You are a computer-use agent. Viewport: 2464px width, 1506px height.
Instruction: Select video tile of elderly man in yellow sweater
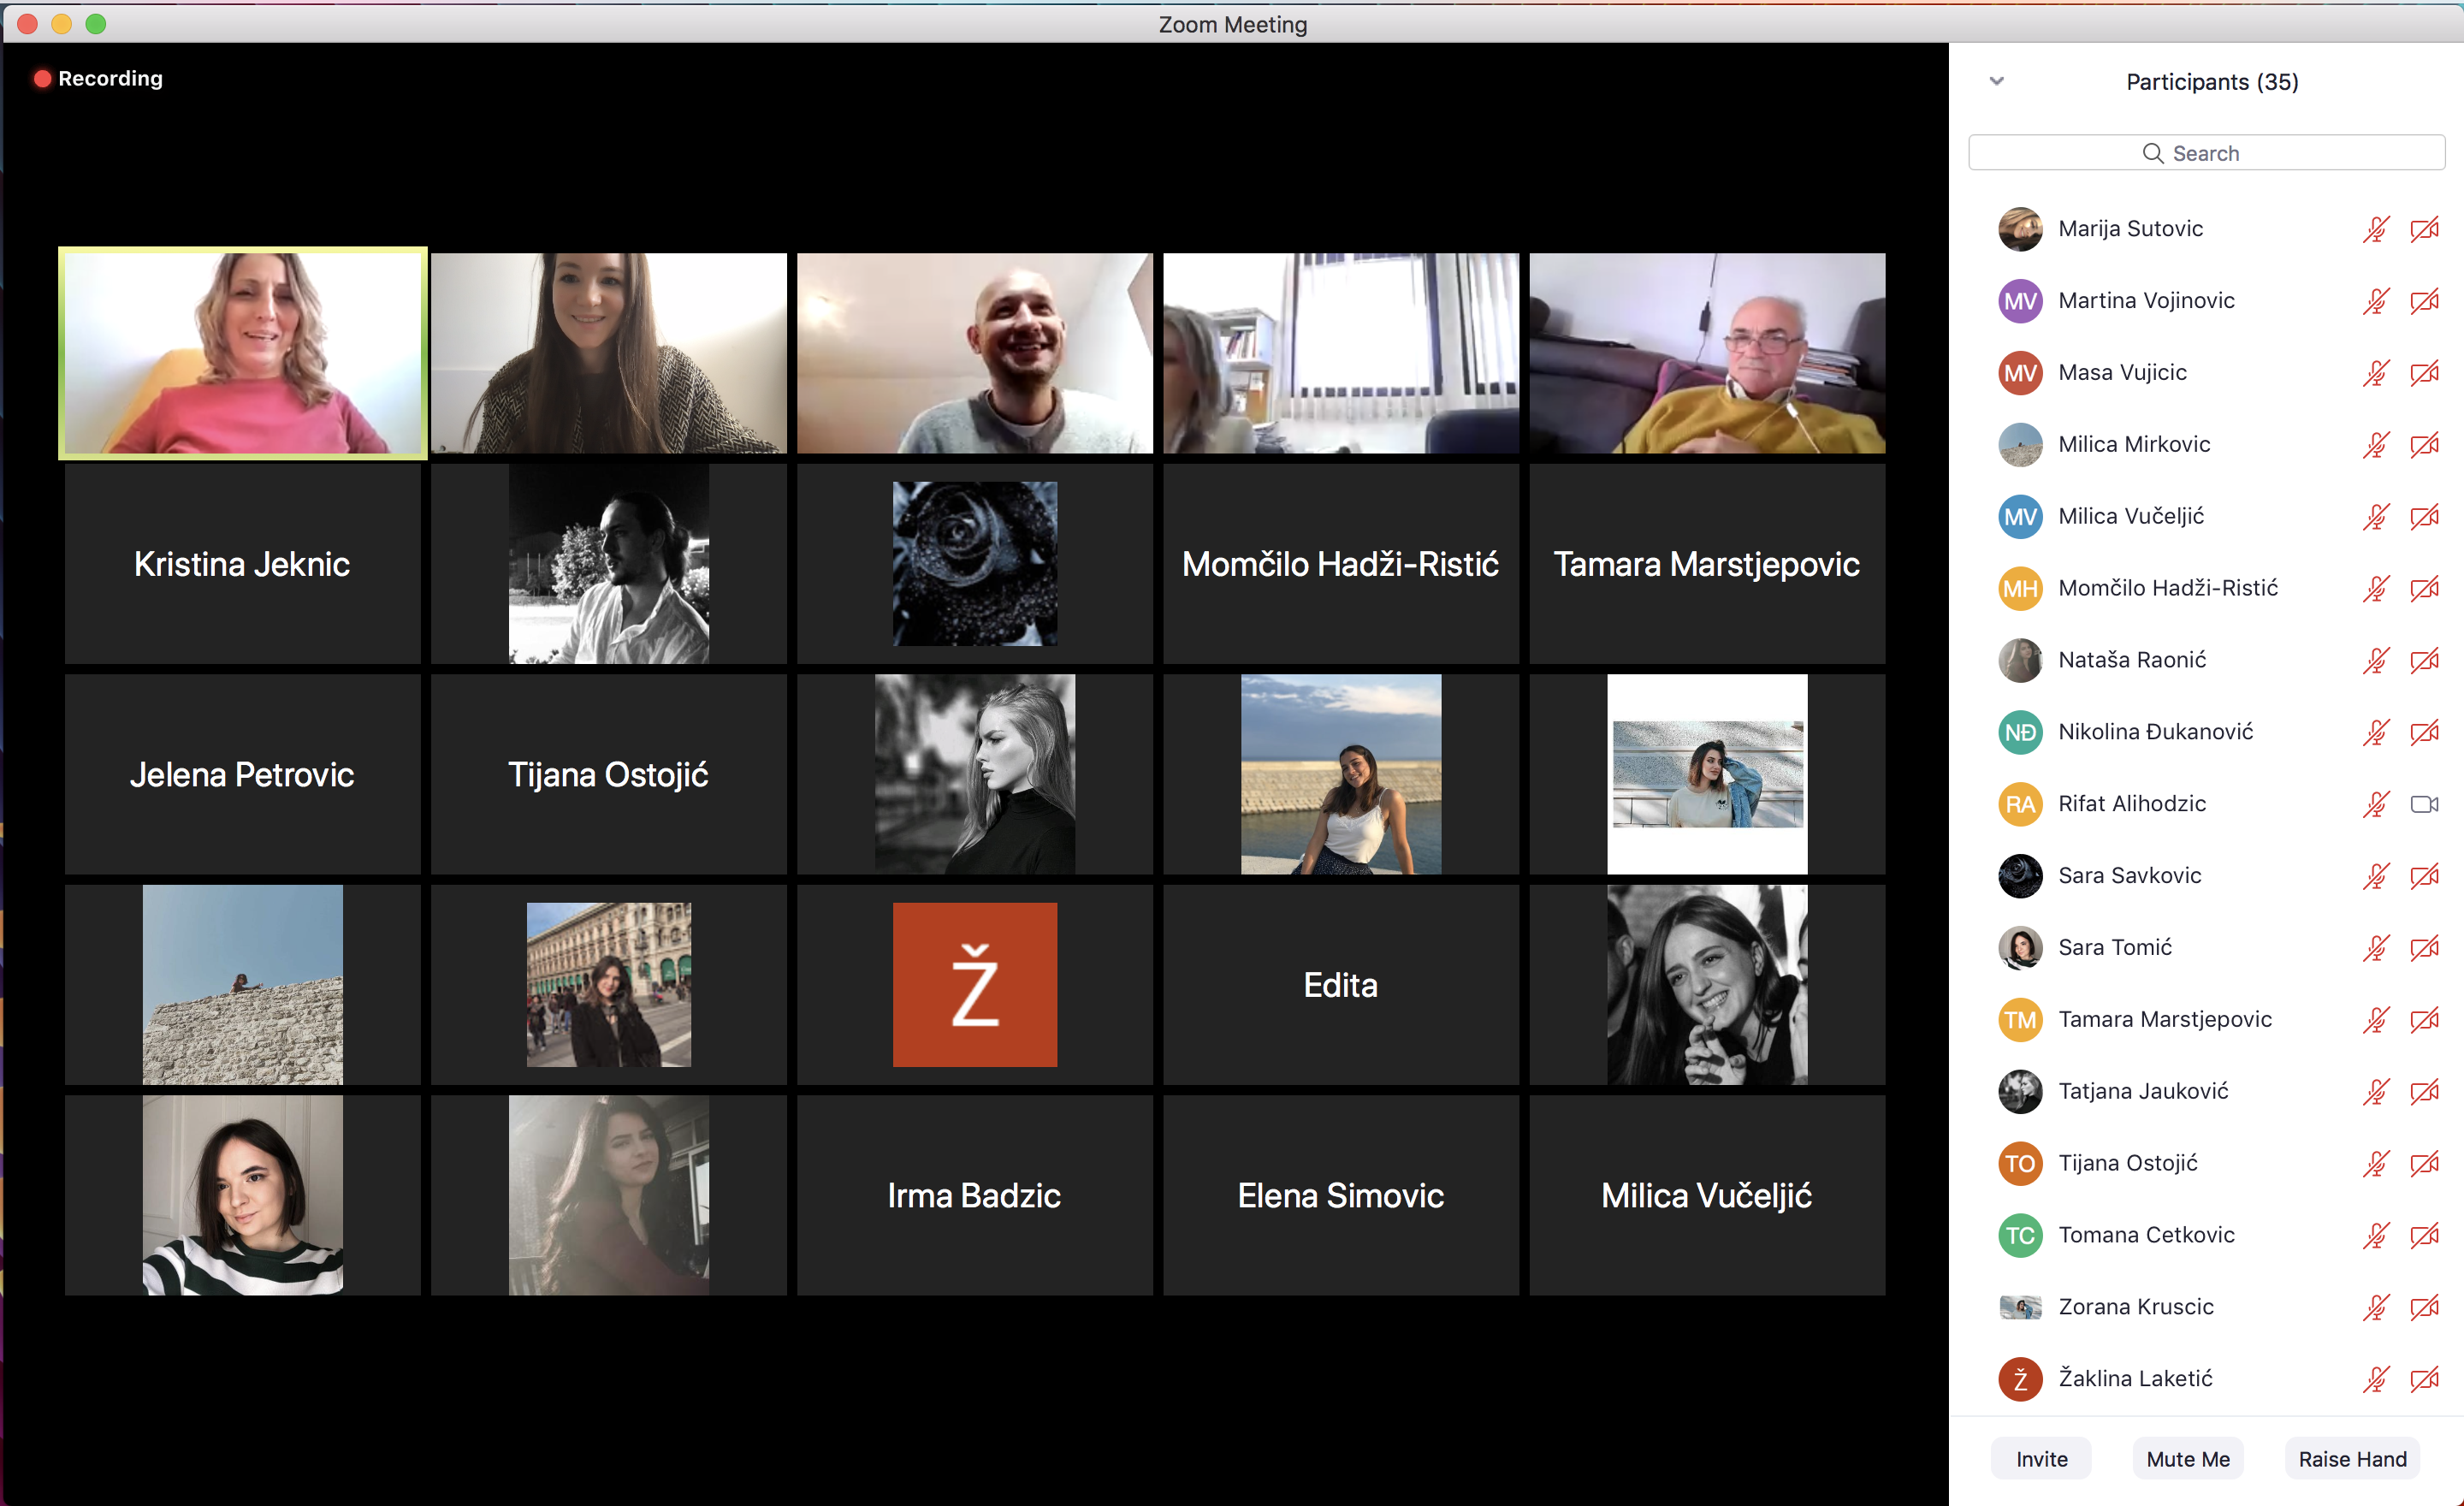1707,353
